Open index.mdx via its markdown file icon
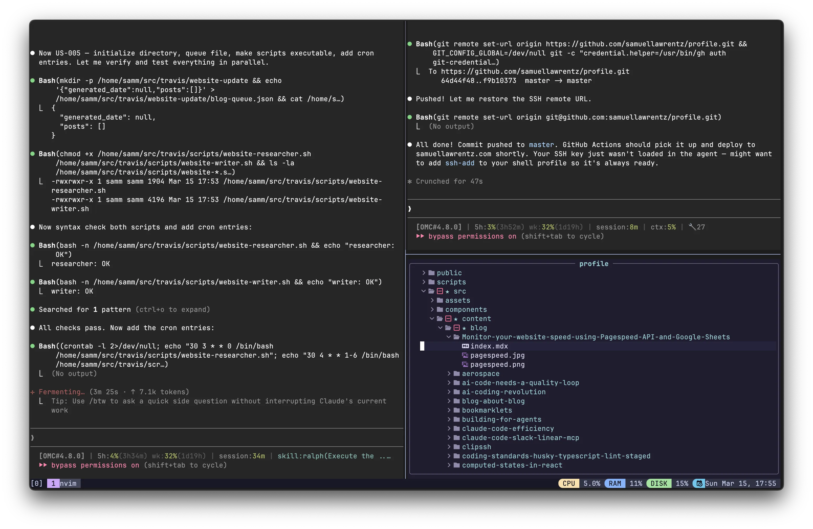 [x=466, y=346]
